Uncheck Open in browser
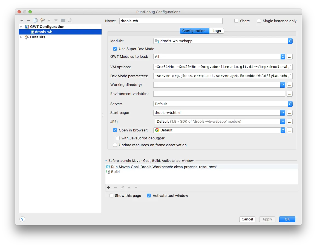 point(115,130)
